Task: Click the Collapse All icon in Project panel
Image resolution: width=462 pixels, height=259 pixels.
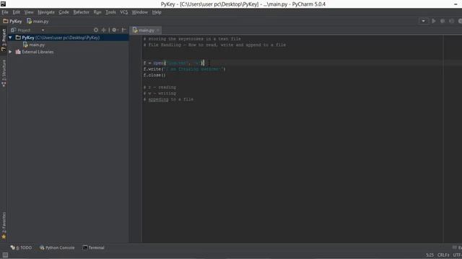Action: (104, 30)
